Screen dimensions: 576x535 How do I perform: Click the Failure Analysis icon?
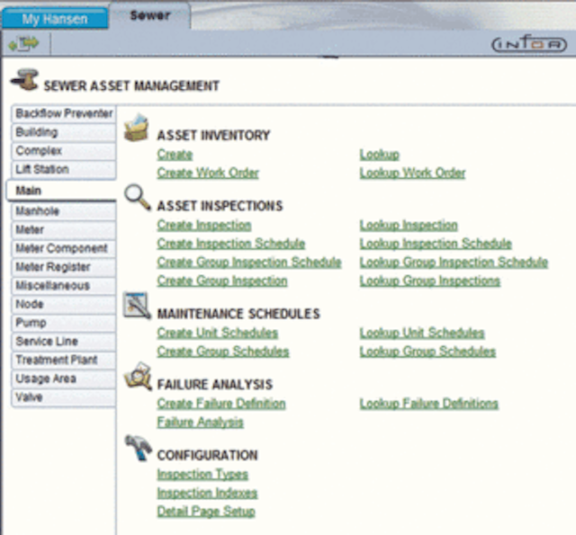click(138, 376)
